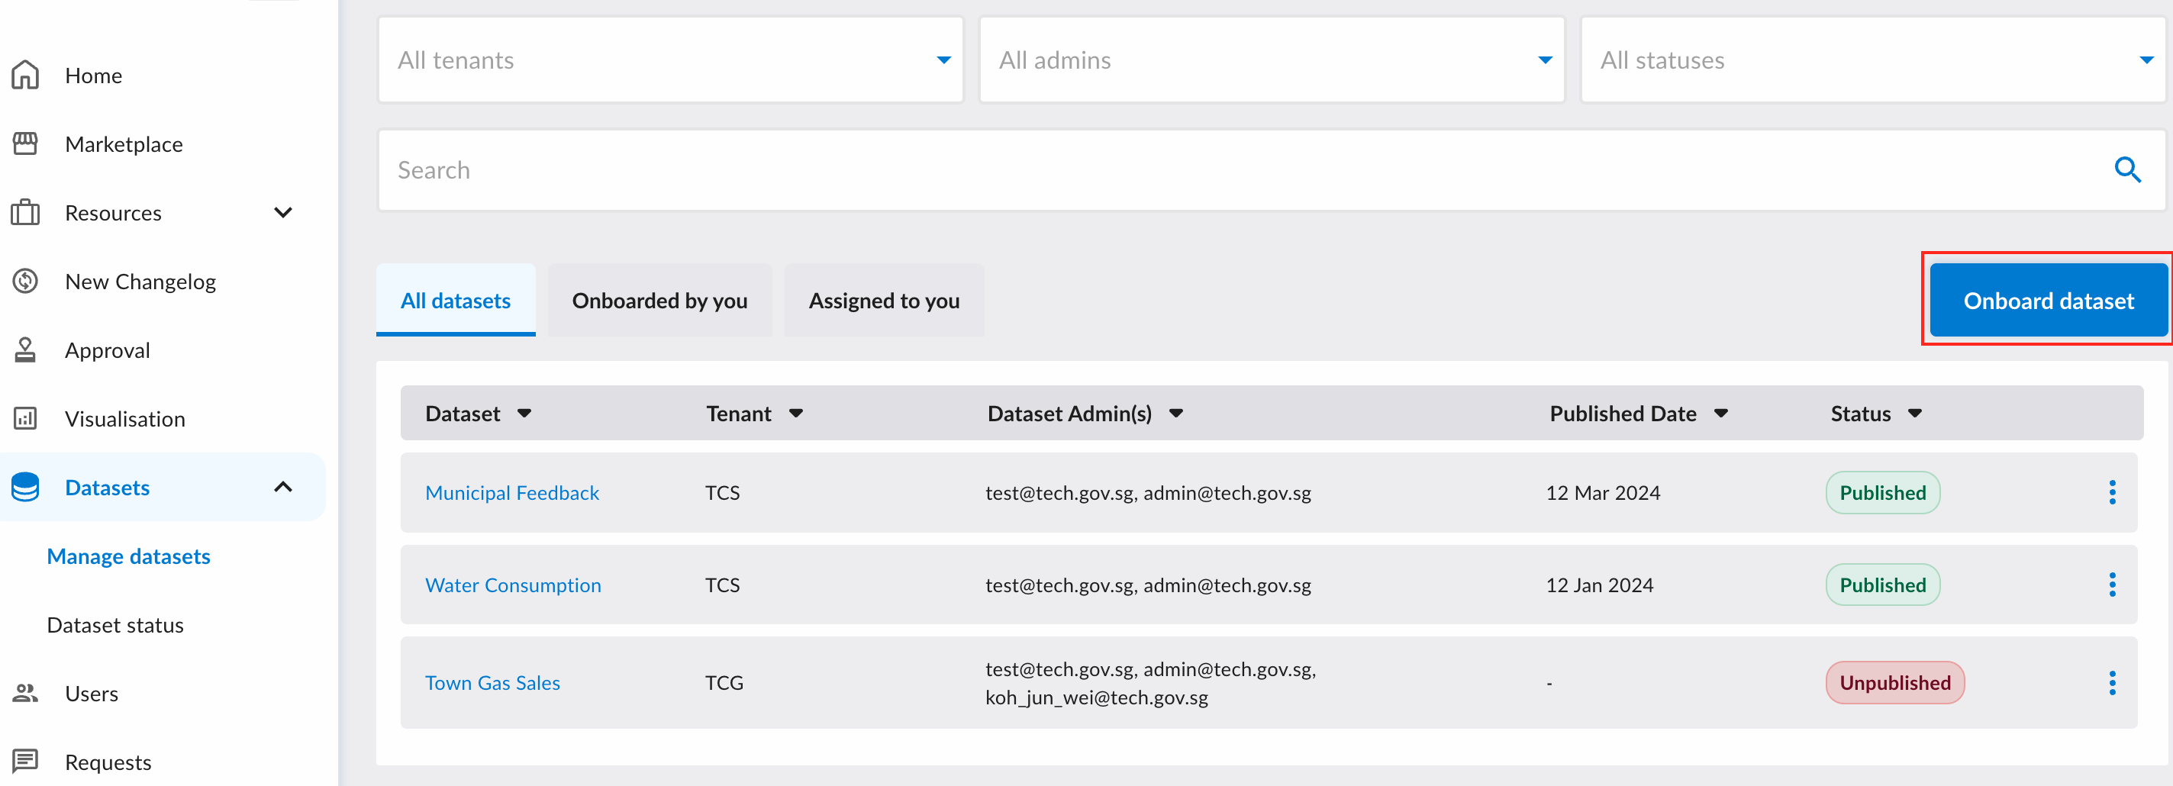Switch to the Onboarded by you tab
This screenshot has height=786, width=2173.
[659, 300]
